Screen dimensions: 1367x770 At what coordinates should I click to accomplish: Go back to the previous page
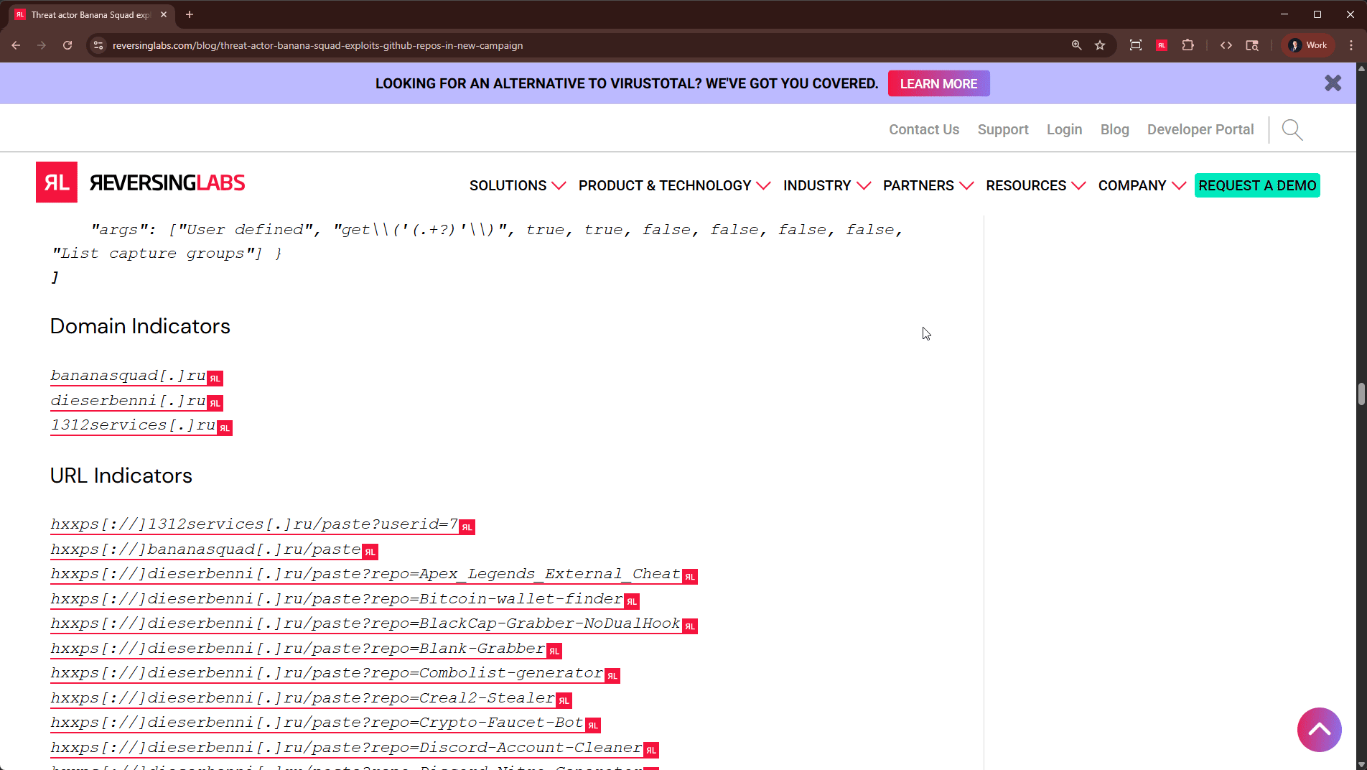click(16, 45)
